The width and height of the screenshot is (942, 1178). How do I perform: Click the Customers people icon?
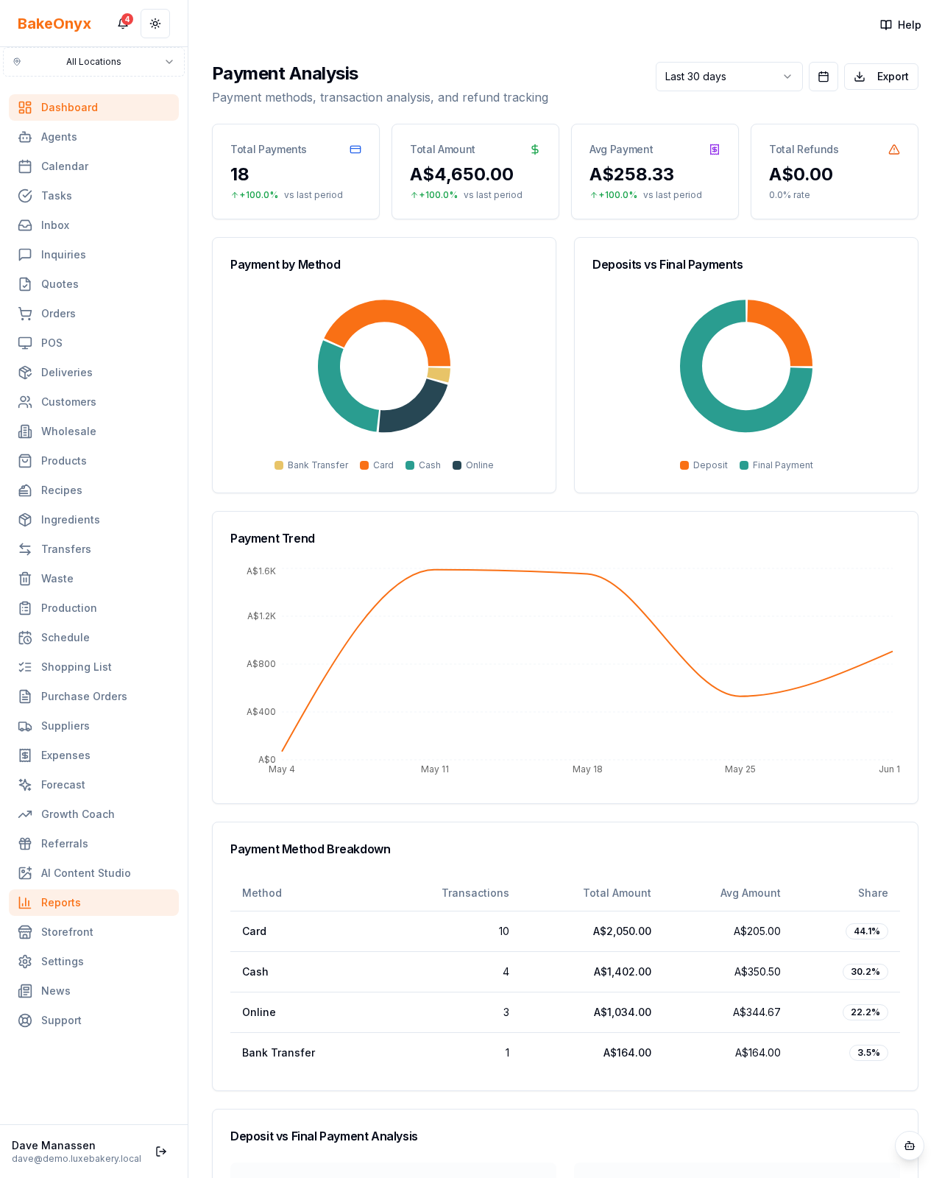click(x=25, y=402)
